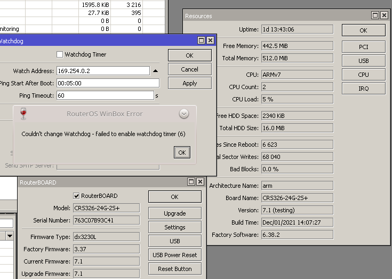
Task: Collapse the RouterOS WinBox Error chevron icon
Action: tap(184, 114)
